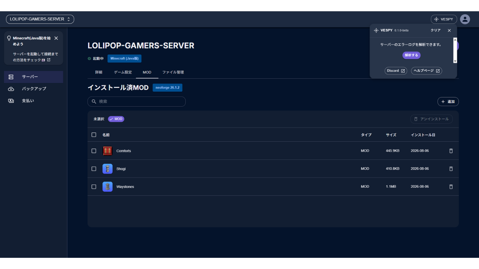Viewport: 479px width, 269px height.
Task: Click the VESPY panel scrollbar up arrow
Action: coord(455,40)
